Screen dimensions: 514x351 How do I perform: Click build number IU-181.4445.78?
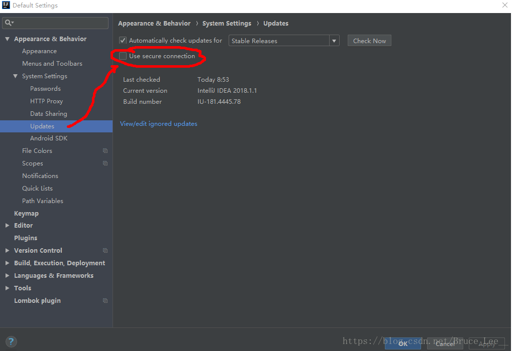[x=219, y=102]
